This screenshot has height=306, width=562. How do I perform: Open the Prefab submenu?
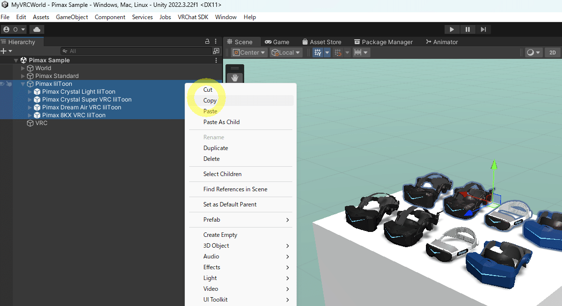(241, 220)
